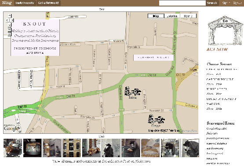The width and height of the screenshot is (244, 166).
Task: Open the Get a Network link
Action: pos(48,3)
